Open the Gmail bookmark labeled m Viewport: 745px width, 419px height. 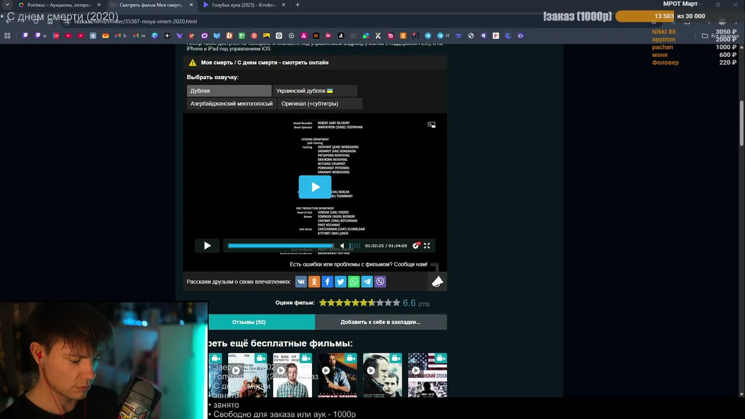139,35
